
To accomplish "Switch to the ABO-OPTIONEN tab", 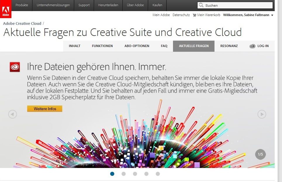I will click(x=137, y=46).
